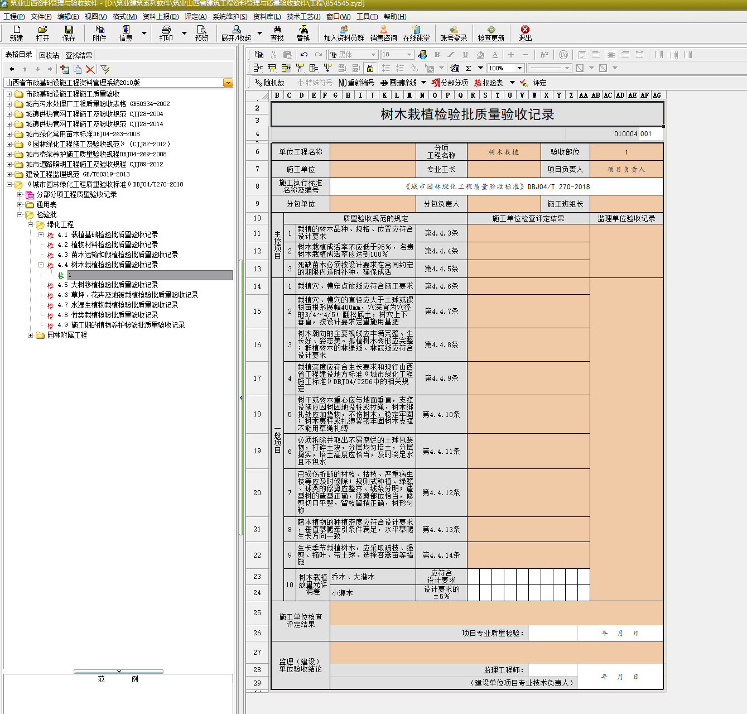Viewport: 747px width, 714px height.
Task: Click the filter funnel icon in directory toolbar
Action: pyautogui.click(x=105, y=69)
